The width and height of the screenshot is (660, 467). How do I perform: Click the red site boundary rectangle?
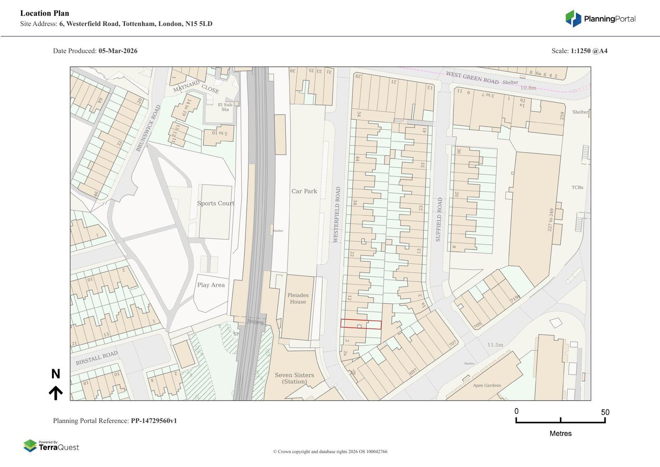click(x=361, y=324)
